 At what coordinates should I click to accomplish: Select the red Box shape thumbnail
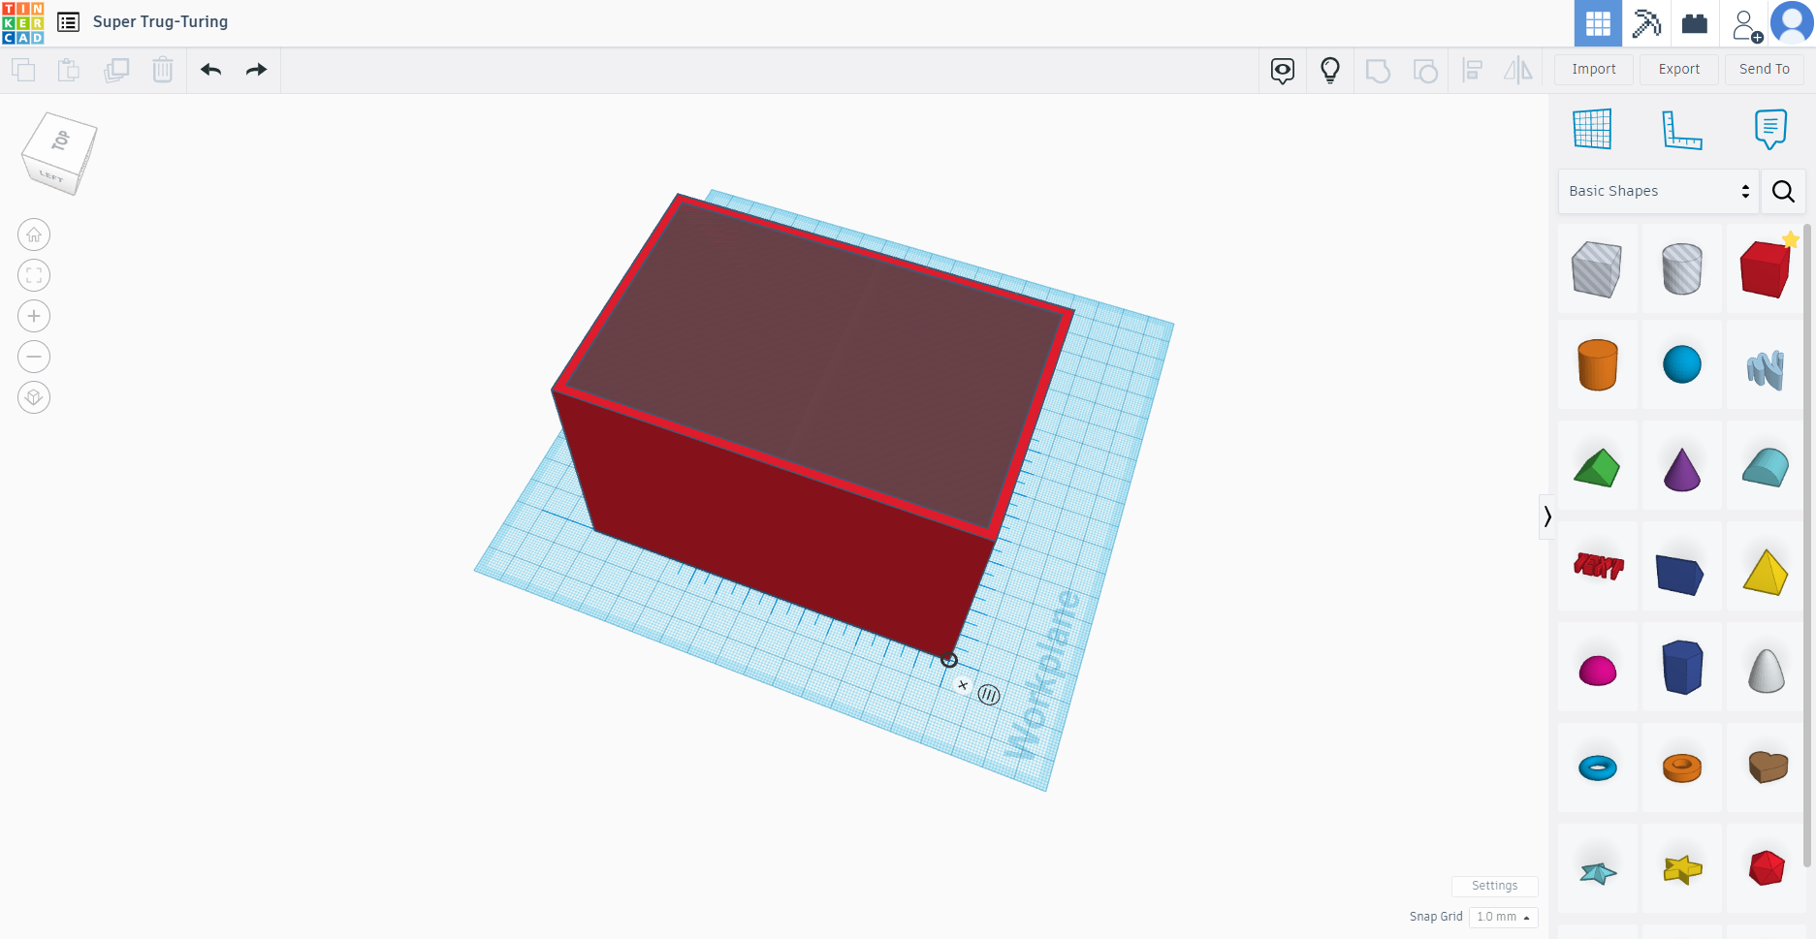pyautogui.click(x=1766, y=268)
